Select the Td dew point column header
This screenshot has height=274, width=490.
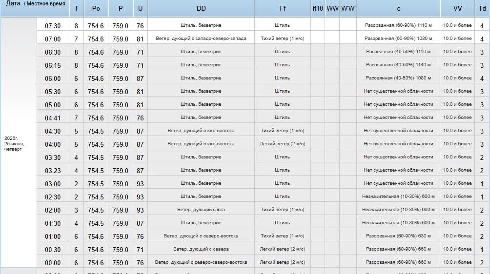(x=482, y=8)
